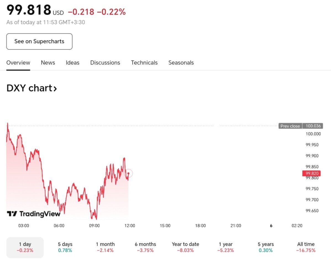Choose the 1 month range
Viewport: 331px width, 261px height.
pos(105,247)
